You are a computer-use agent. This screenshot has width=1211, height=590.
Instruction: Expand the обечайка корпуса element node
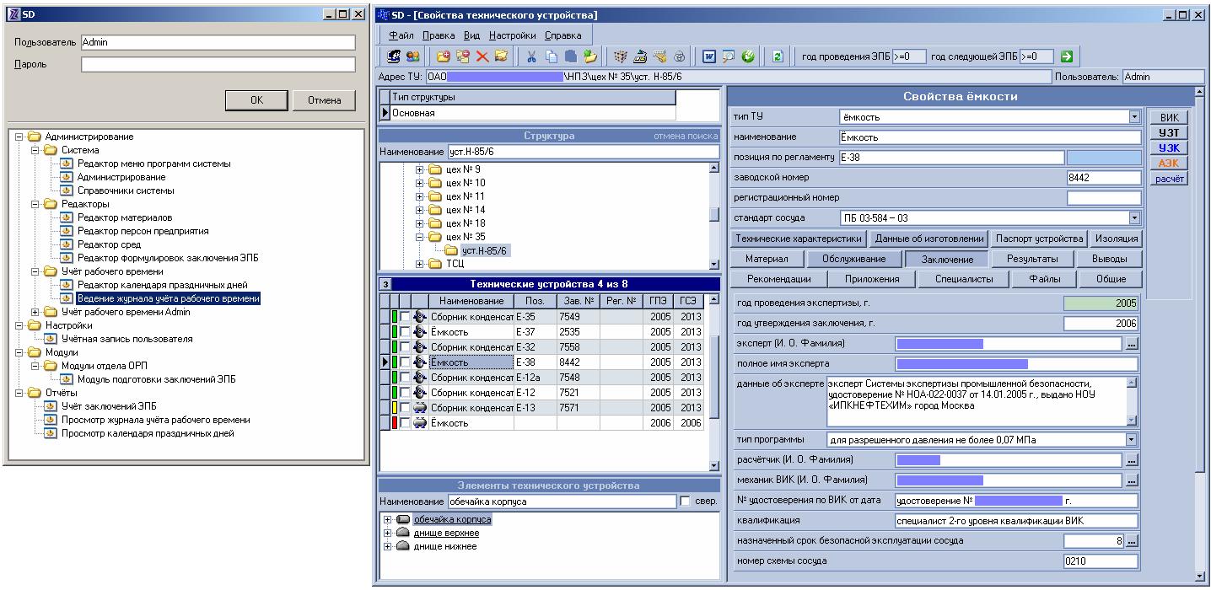387,519
